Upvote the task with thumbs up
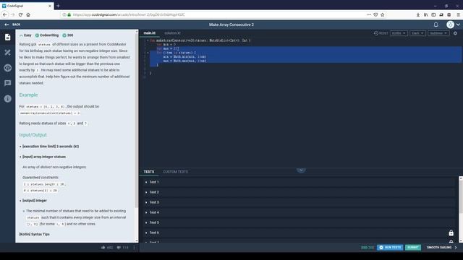463x260 pixels. [103, 247]
